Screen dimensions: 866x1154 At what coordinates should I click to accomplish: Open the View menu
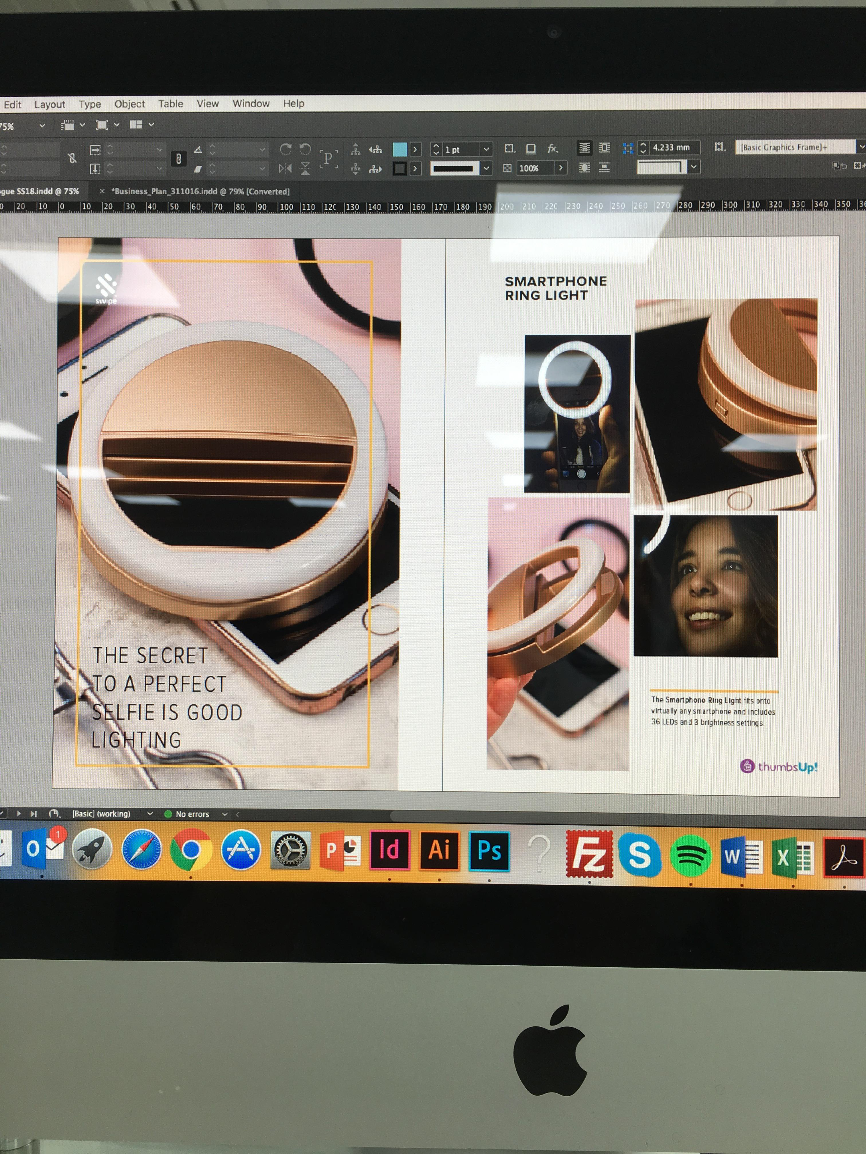tap(207, 103)
